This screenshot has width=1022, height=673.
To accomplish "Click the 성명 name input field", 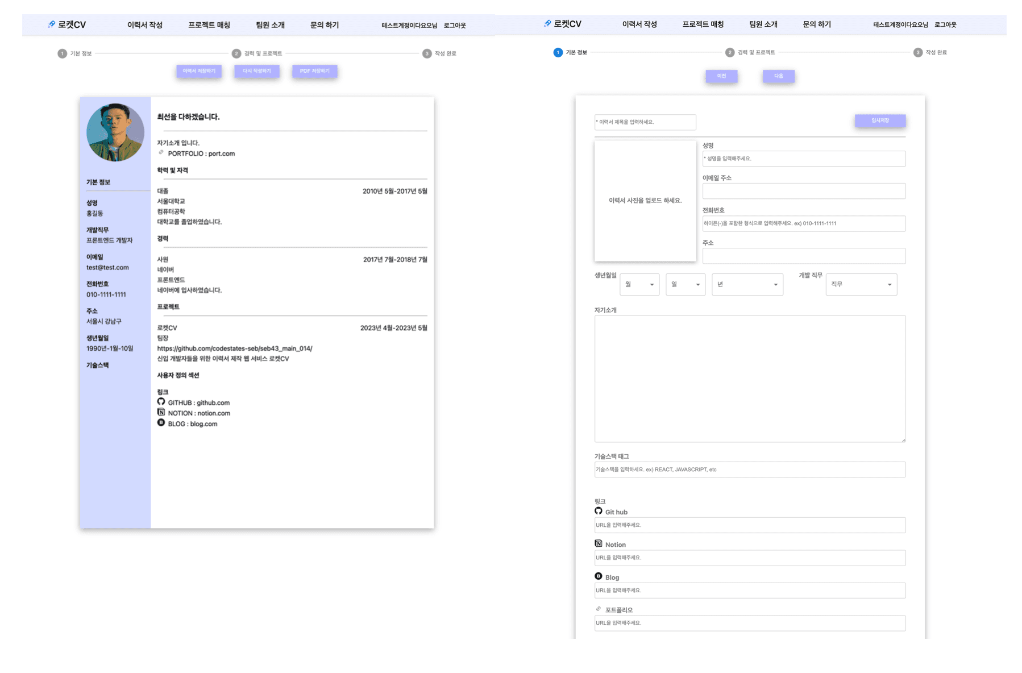I will [804, 159].
